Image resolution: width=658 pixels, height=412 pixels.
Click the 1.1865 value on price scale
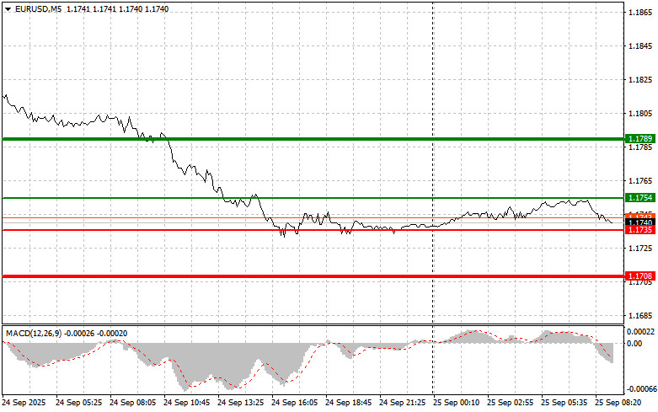tap(639, 13)
